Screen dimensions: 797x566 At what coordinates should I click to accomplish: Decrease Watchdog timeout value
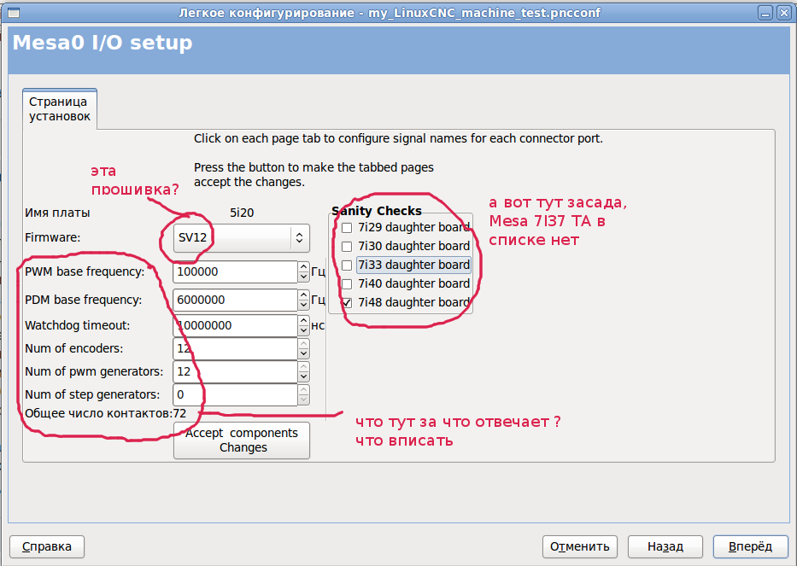click(303, 330)
